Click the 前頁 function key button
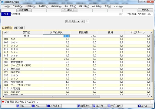Image resolution: width=155 pixels, height=109 pixels. (x=24, y=106)
